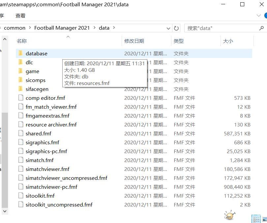Refresh the current folder view
Image resolution: width=267 pixels, height=223 pixels.
[x=176, y=28]
